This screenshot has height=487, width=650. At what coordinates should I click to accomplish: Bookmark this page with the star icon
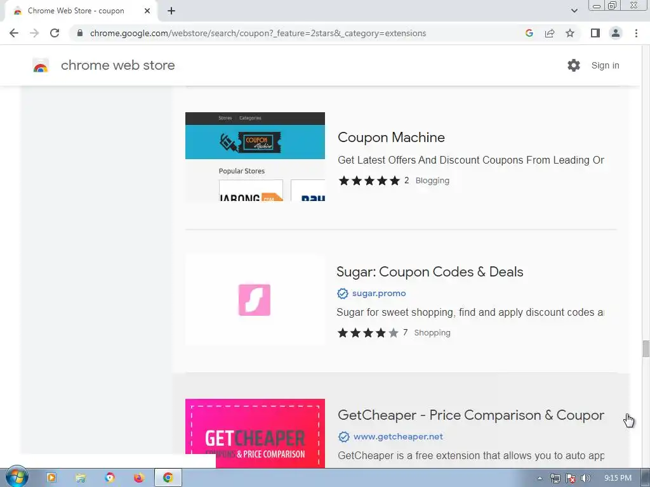[570, 33]
